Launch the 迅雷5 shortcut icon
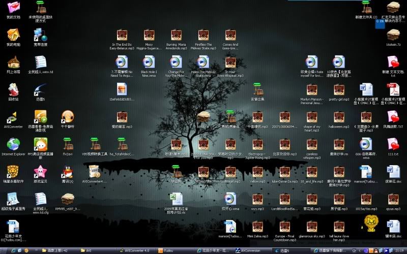The image size is (407, 254). [x=41, y=90]
